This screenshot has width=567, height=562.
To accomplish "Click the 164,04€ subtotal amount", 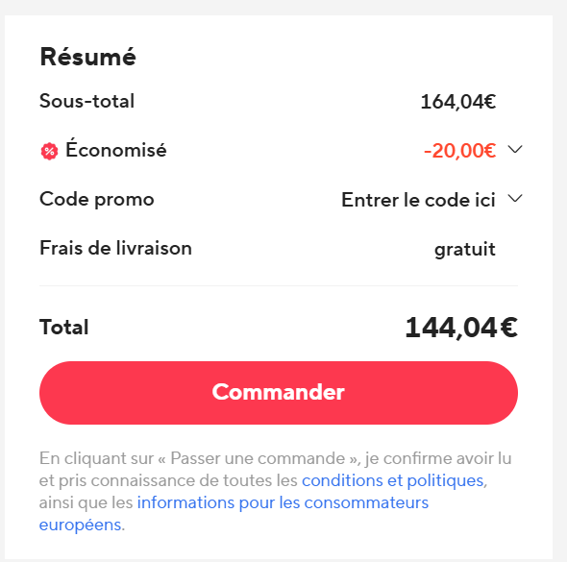I will [x=458, y=102].
